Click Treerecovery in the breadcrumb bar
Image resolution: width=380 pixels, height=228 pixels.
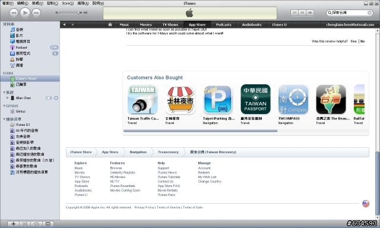click(x=168, y=152)
